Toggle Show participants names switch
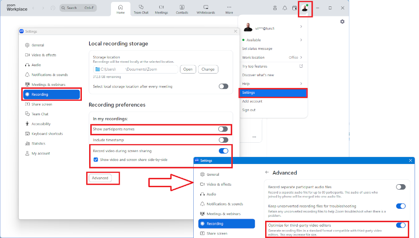This screenshot has width=419, height=238. pos(223,129)
